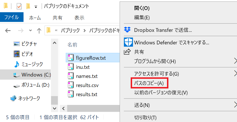Click the 名前 column header
237x122 pixels.
(x=72, y=45)
